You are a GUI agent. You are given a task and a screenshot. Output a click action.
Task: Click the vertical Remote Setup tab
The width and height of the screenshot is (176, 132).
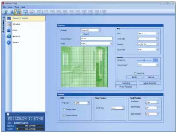pos(4,25)
